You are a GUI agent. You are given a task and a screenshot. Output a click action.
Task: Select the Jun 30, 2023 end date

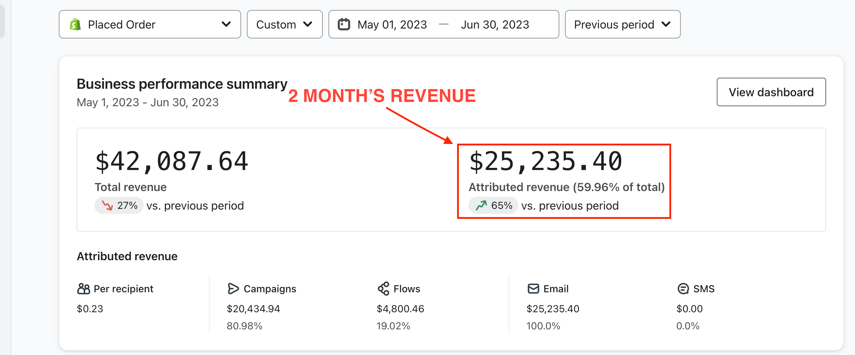tap(495, 25)
